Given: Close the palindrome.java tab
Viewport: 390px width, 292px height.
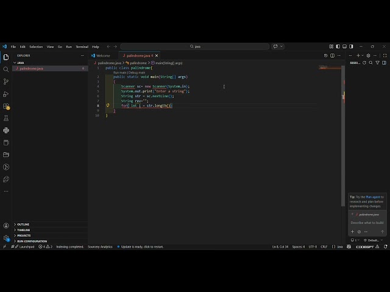Looking at the screenshot, I should [157, 55].
